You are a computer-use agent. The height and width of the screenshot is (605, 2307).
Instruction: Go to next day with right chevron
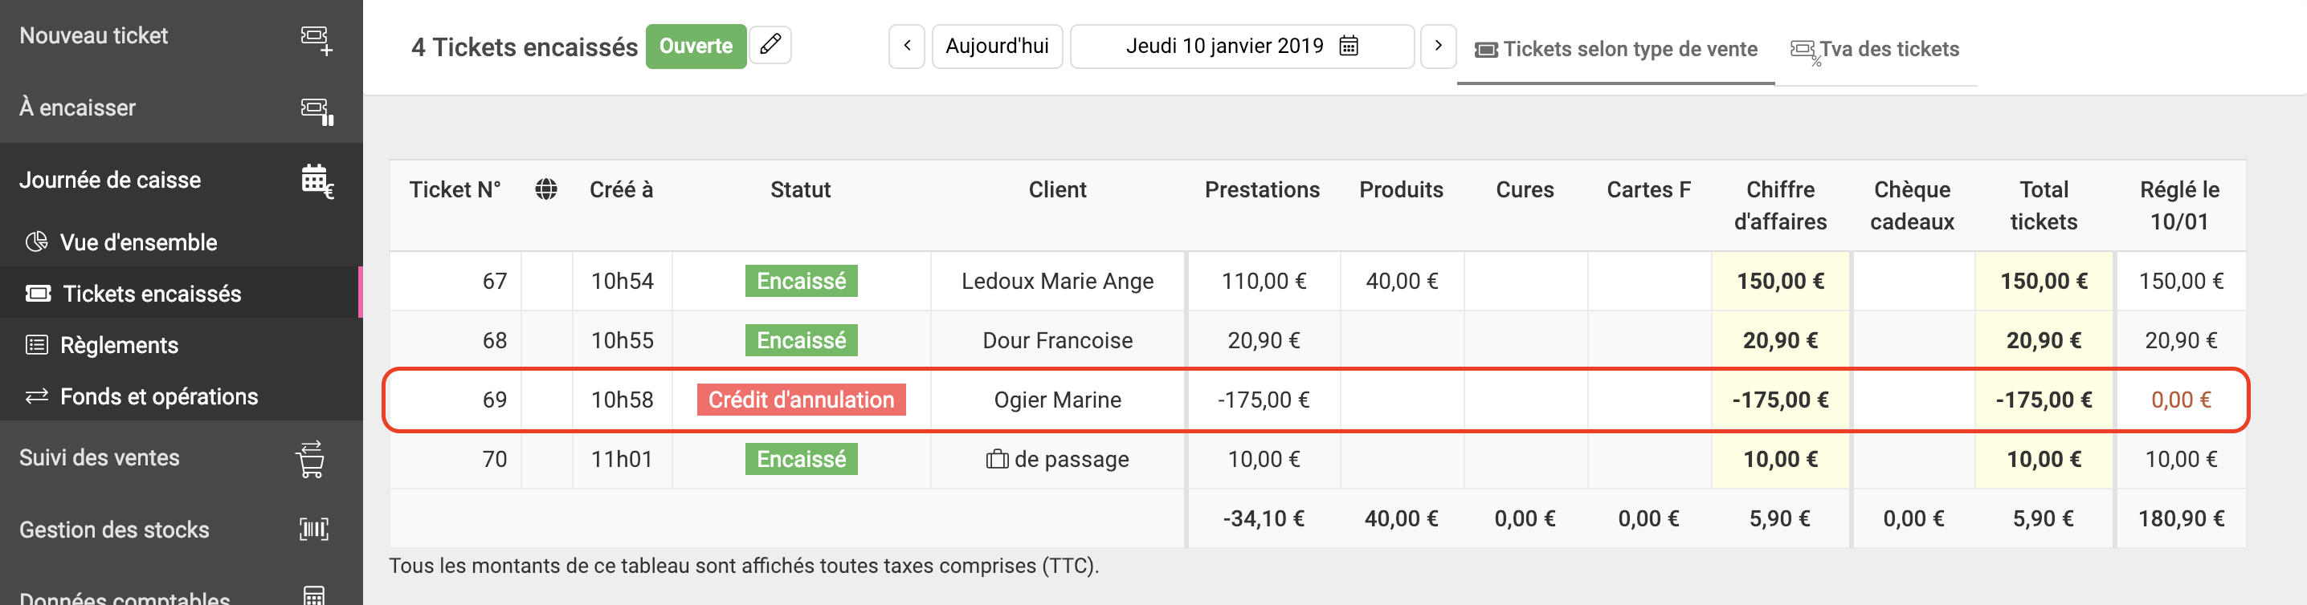coord(1439,46)
